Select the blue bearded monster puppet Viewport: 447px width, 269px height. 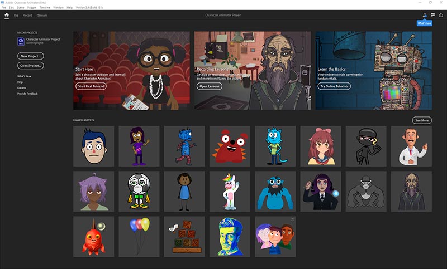coord(275,192)
